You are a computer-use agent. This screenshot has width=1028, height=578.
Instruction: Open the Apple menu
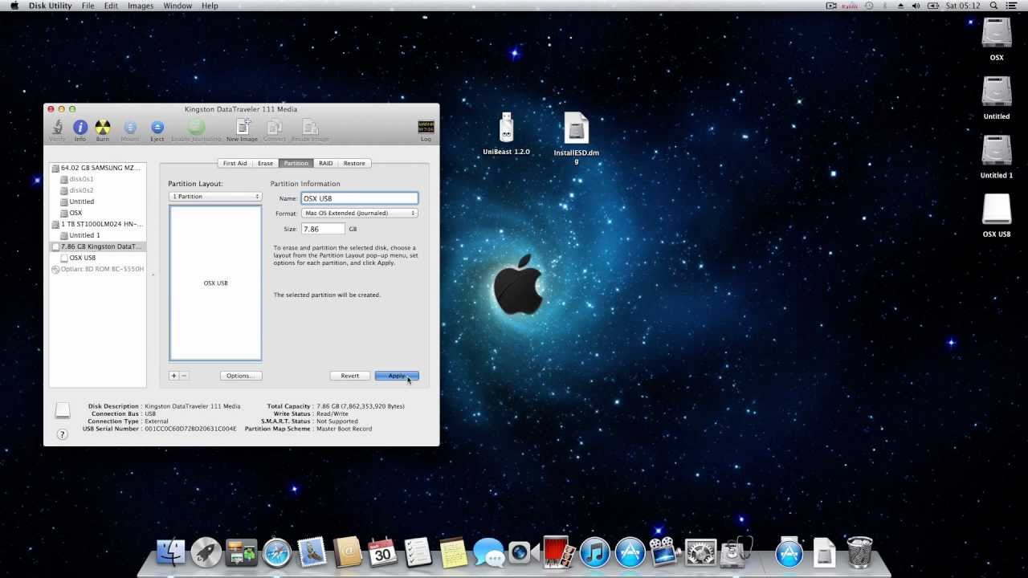click(14, 6)
